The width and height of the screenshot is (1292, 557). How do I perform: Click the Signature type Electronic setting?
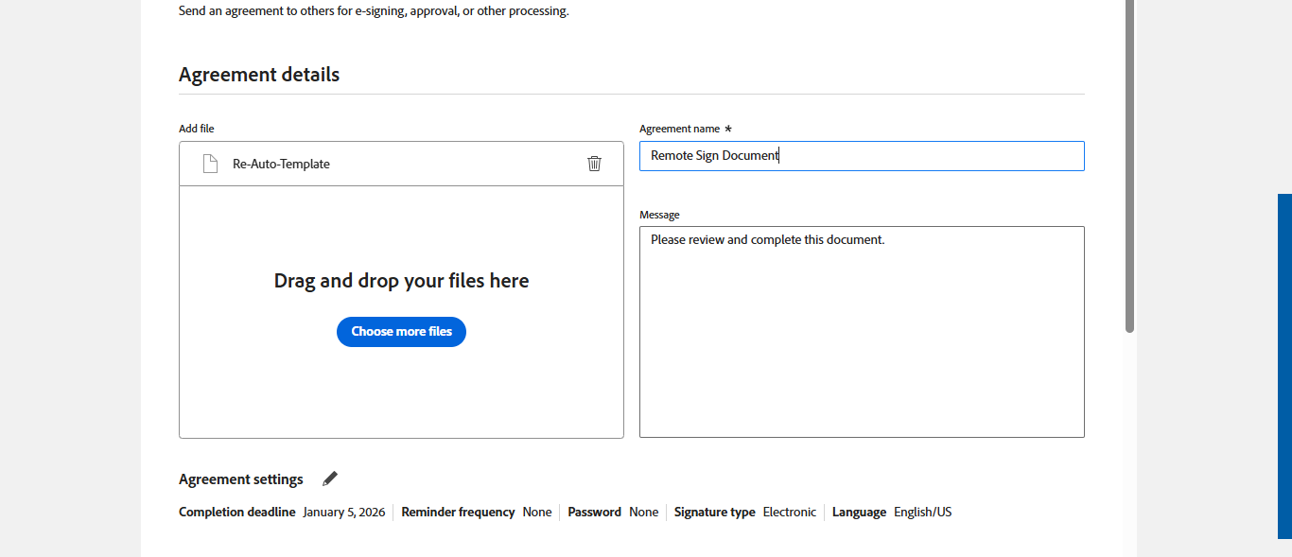pyautogui.click(x=789, y=513)
